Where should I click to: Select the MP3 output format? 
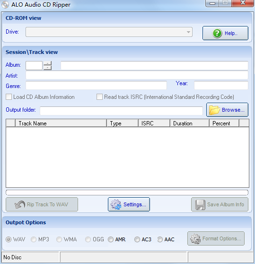click(34, 239)
